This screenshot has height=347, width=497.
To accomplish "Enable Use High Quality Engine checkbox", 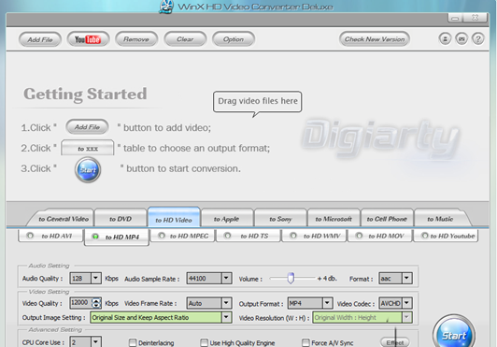I will (204, 342).
